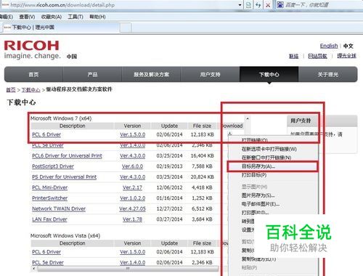Open the LAN Fax Driver link
The width and height of the screenshot is (363, 276).
[x=49, y=219]
